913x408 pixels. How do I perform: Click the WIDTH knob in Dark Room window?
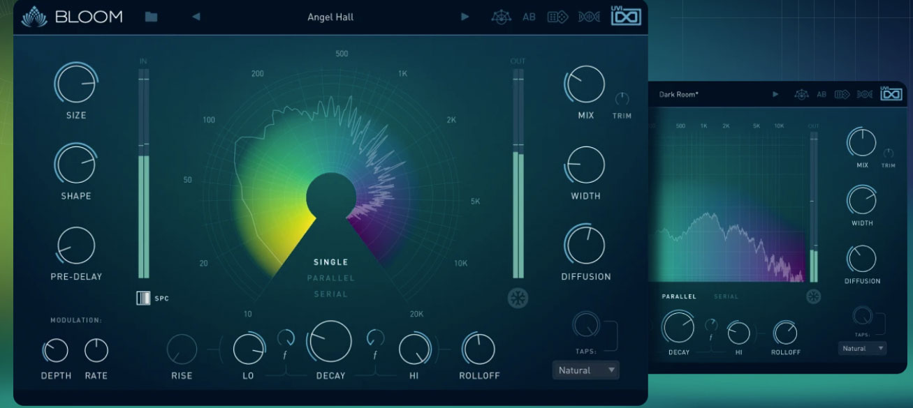click(861, 200)
